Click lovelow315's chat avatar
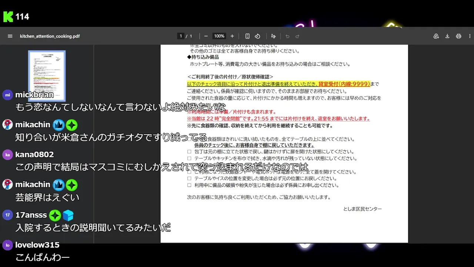The image size is (474, 267). tap(7, 245)
